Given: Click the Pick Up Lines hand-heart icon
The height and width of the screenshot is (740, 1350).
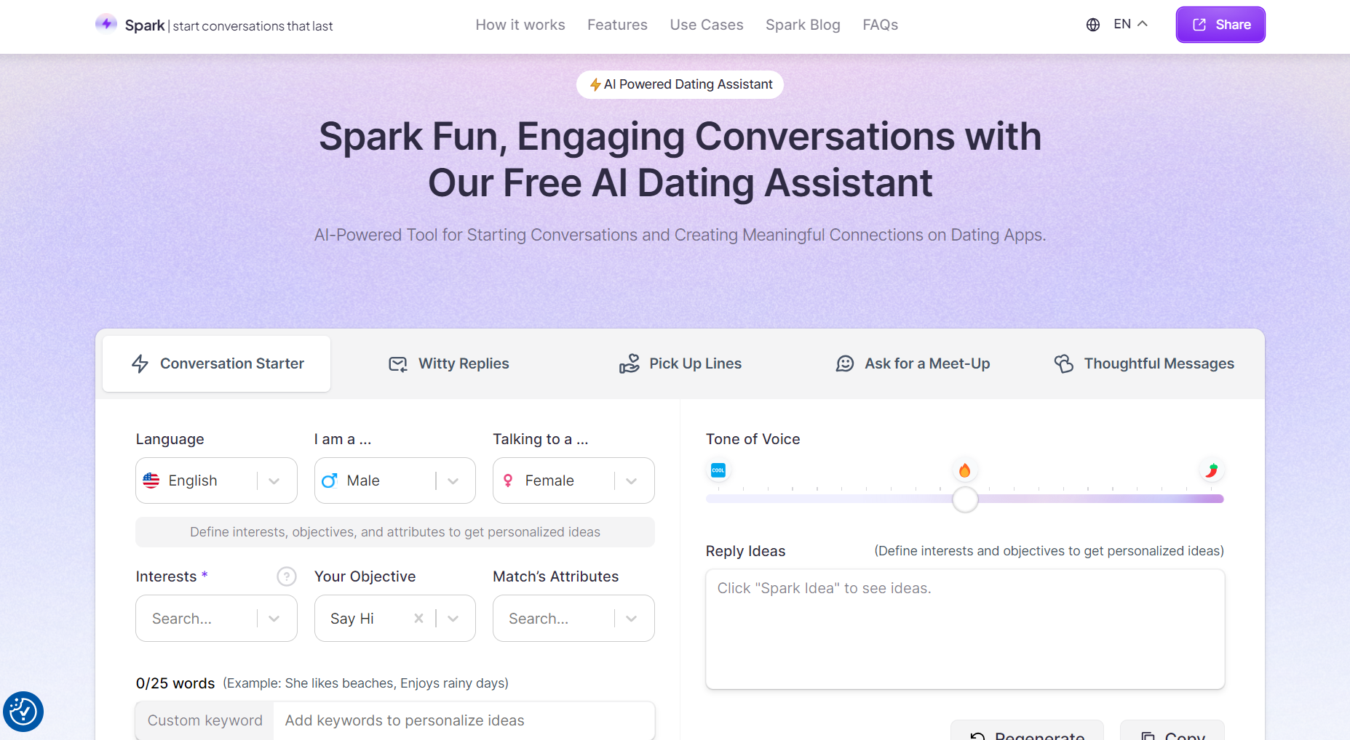Looking at the screenshot, I should click(629, 363).
